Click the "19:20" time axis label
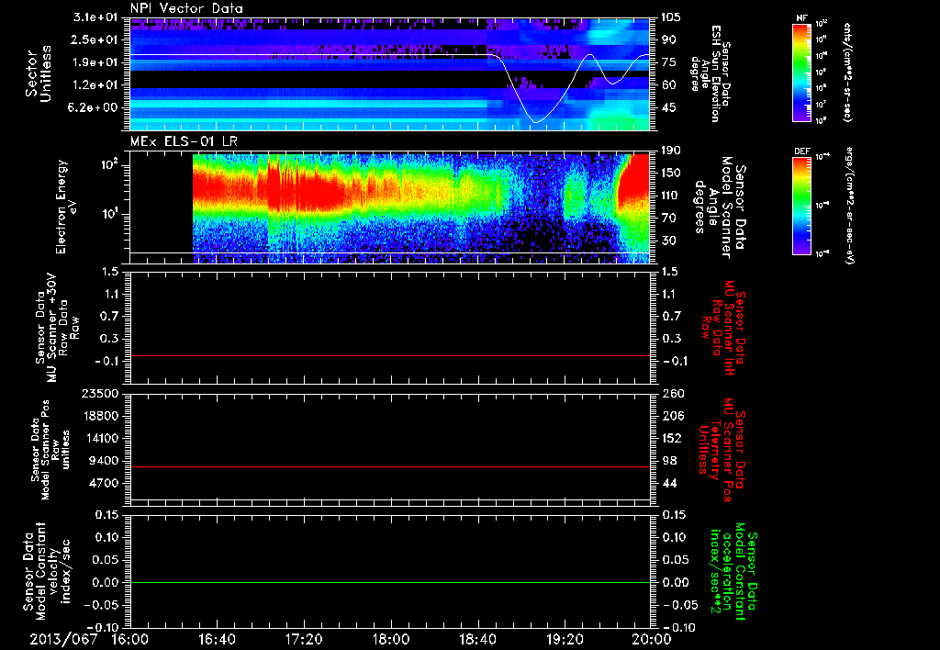This screenshot has width=940, height=650. 565,639
